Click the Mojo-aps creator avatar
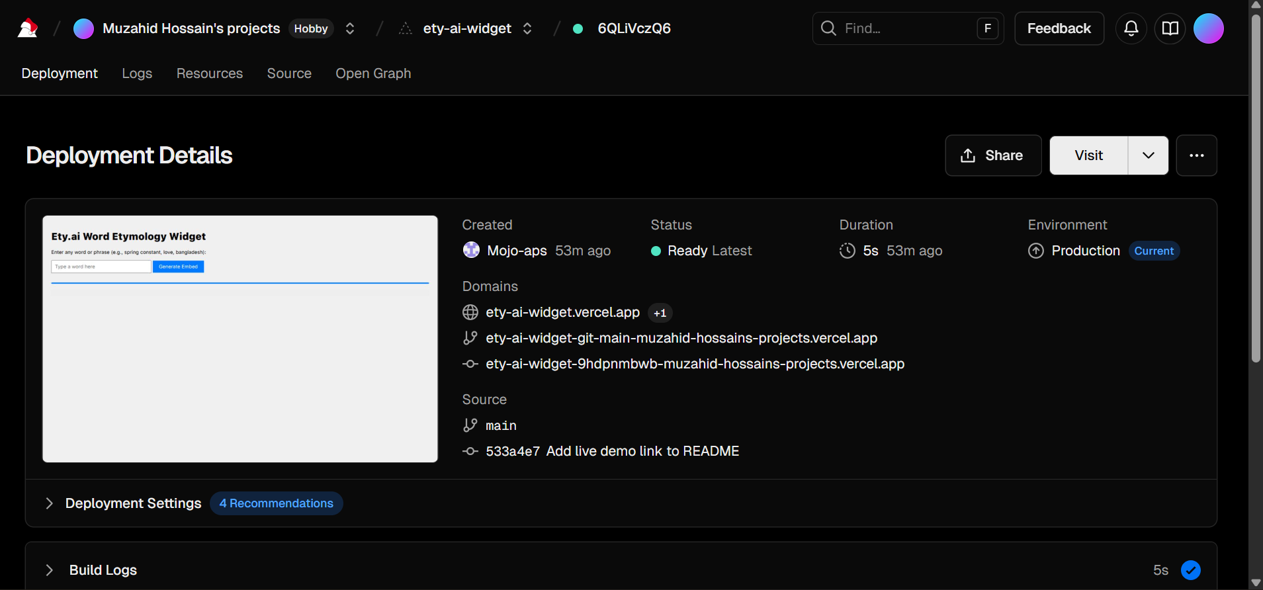 pos(471,250)
